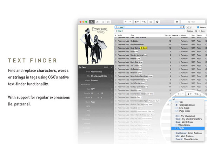This screenshot has width=207, height=144.
Task: Toggle the circle beside Album tag field
Action: pyautogui.click(x=112, y=80)
